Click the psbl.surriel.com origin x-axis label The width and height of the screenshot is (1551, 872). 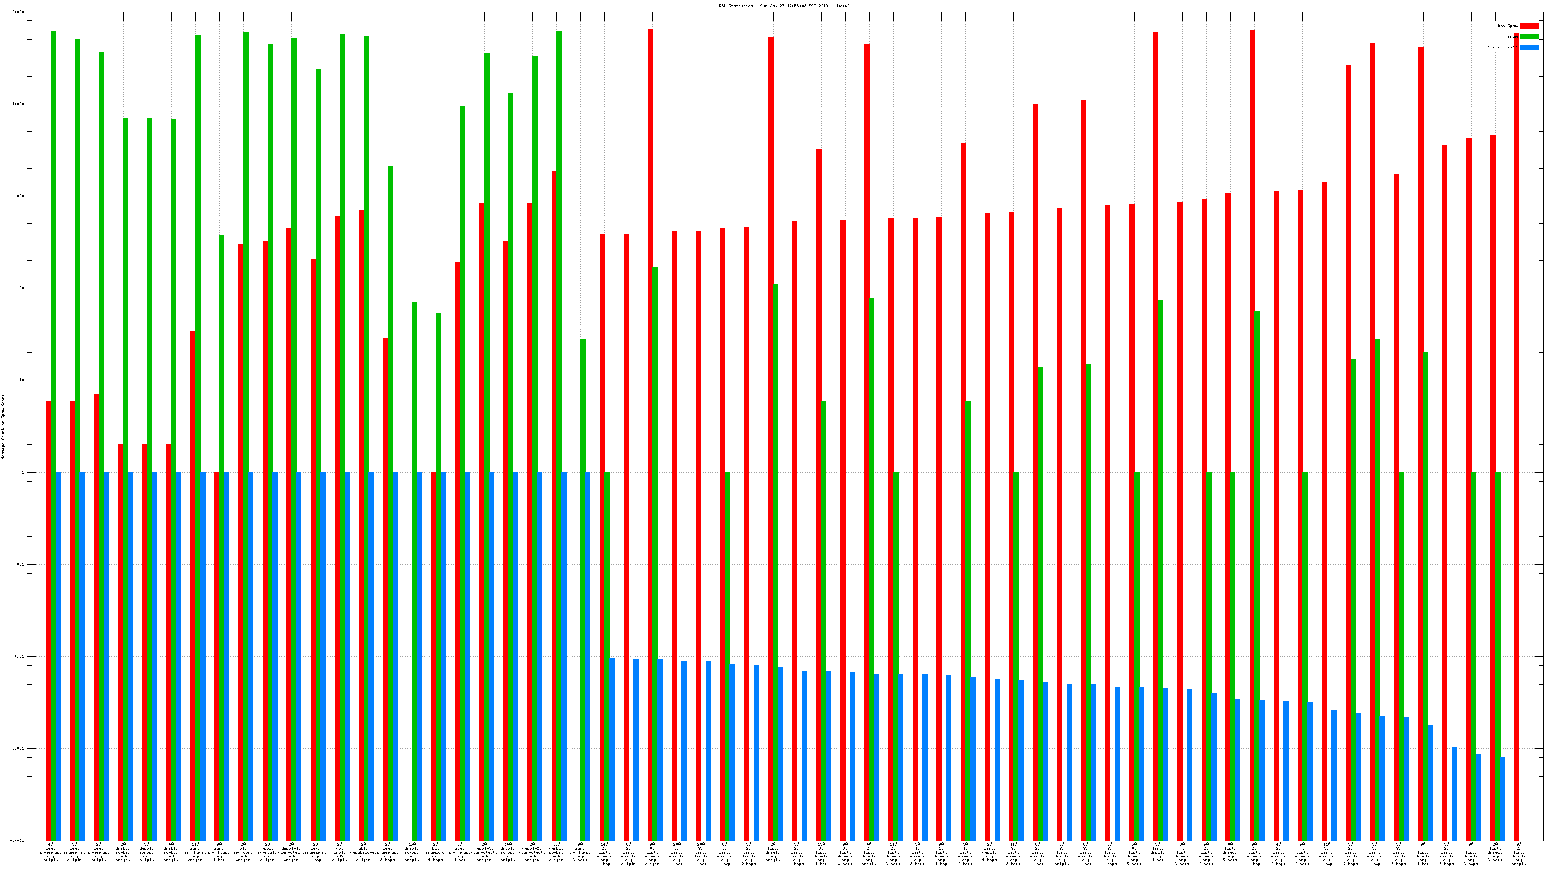(x=268, y=852)
